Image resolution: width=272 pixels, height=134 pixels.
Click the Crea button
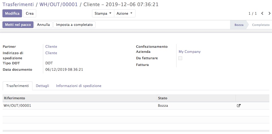(30, 13)
